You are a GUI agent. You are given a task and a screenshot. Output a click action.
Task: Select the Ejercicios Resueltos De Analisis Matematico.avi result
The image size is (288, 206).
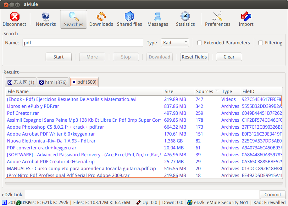coord(144,99)
